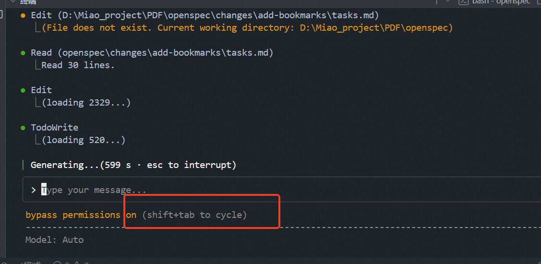Click the orange bullet next to the failed Edit
The width and height of the screenshot is (541, 264).
[23, 15]
